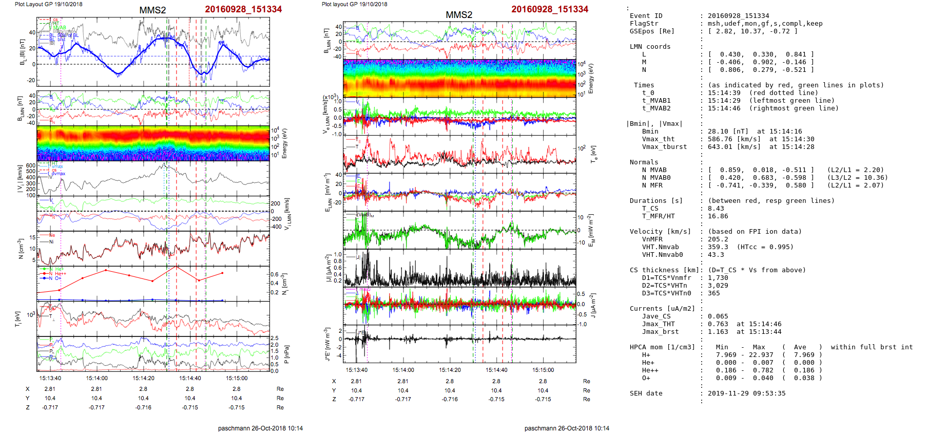Click the MMS2 title above the left plot
The width and height of the screenshot is (926, 432).
pyautogui.click(x=152, y=10)
